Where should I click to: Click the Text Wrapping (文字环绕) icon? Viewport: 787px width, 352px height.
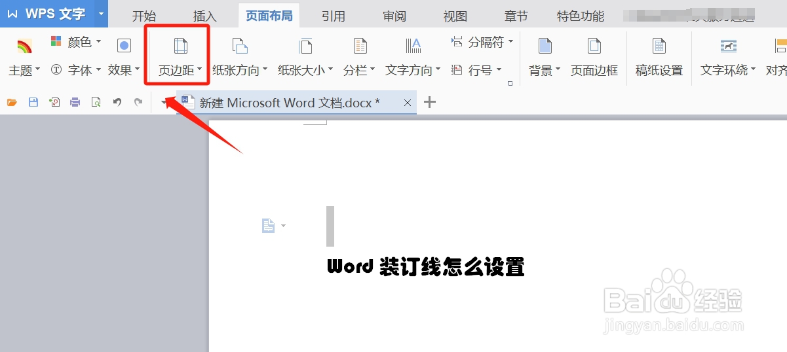(x=728, y=46)
